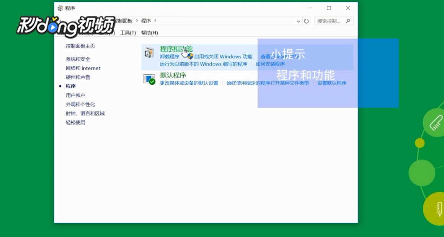The width and height of the screenshot is (444, 237).
Task: Open 网络和 Internet category in sidebar
Action: 83,68
